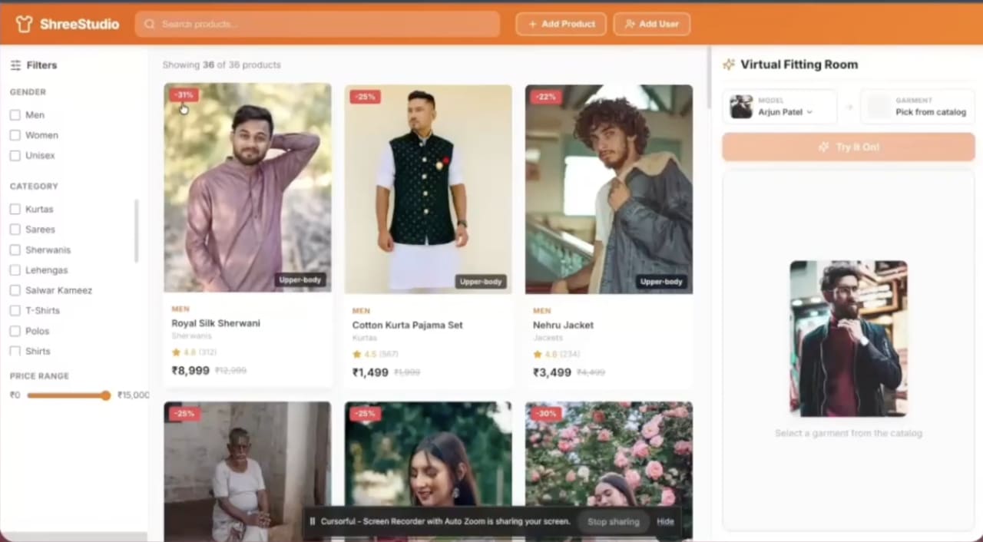Select the Royal Silk Sherwani product image
Viewport: 983px width, 542px height.
point(247,187)
